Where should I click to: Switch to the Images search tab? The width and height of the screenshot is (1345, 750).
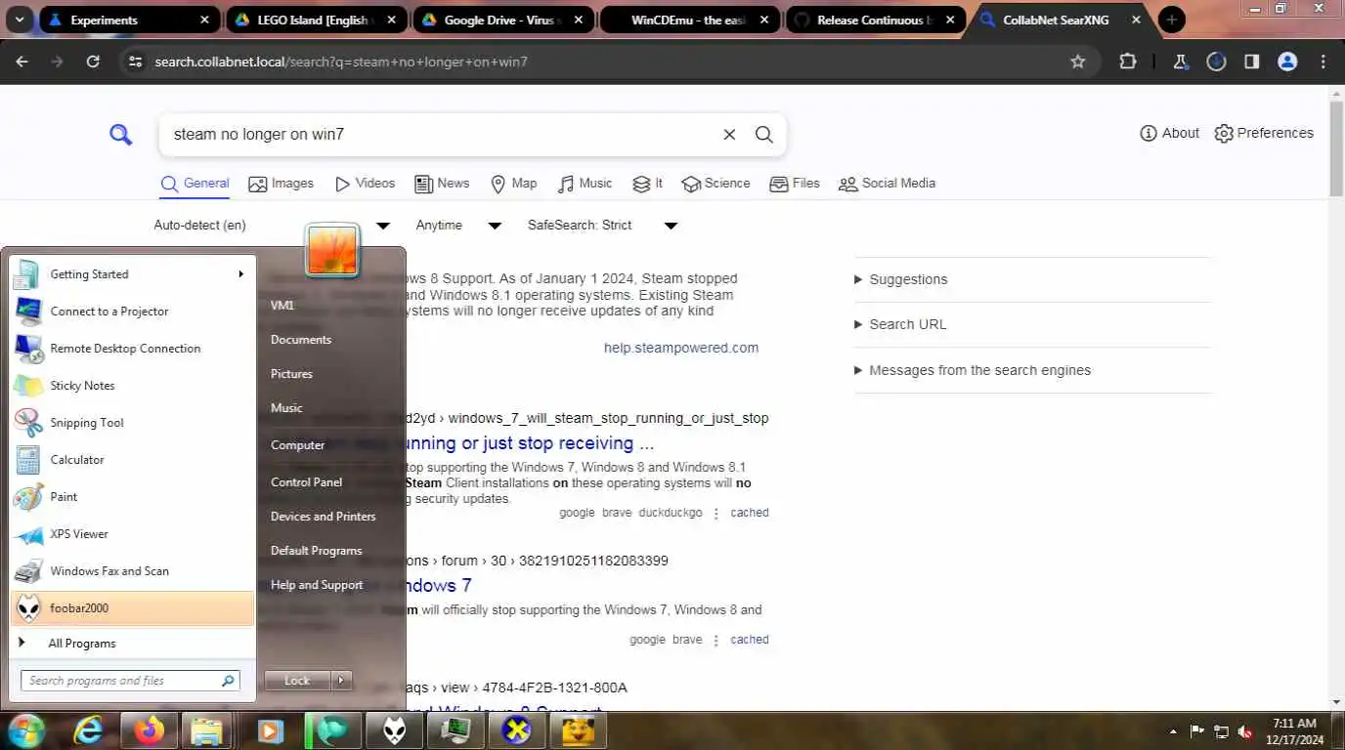(x=282, y=184)
